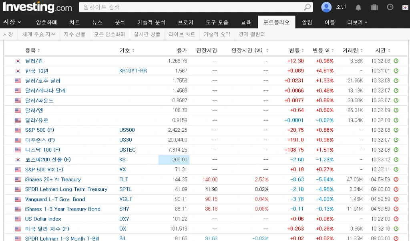The height and width of the screenshot is (241, 410).
Task: Open the 달러/원 instrument link
Action: click(x=34, y=61)
